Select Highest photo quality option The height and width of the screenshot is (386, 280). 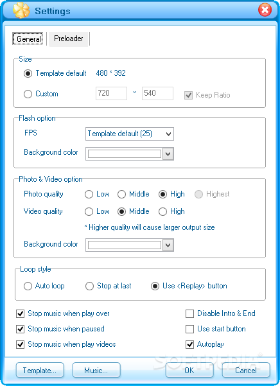coord(198,194)
